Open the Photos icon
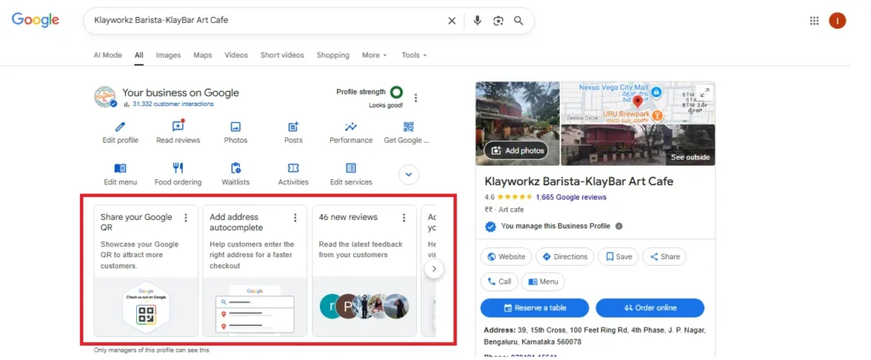 pyautogui.click(x=236, y=127)
